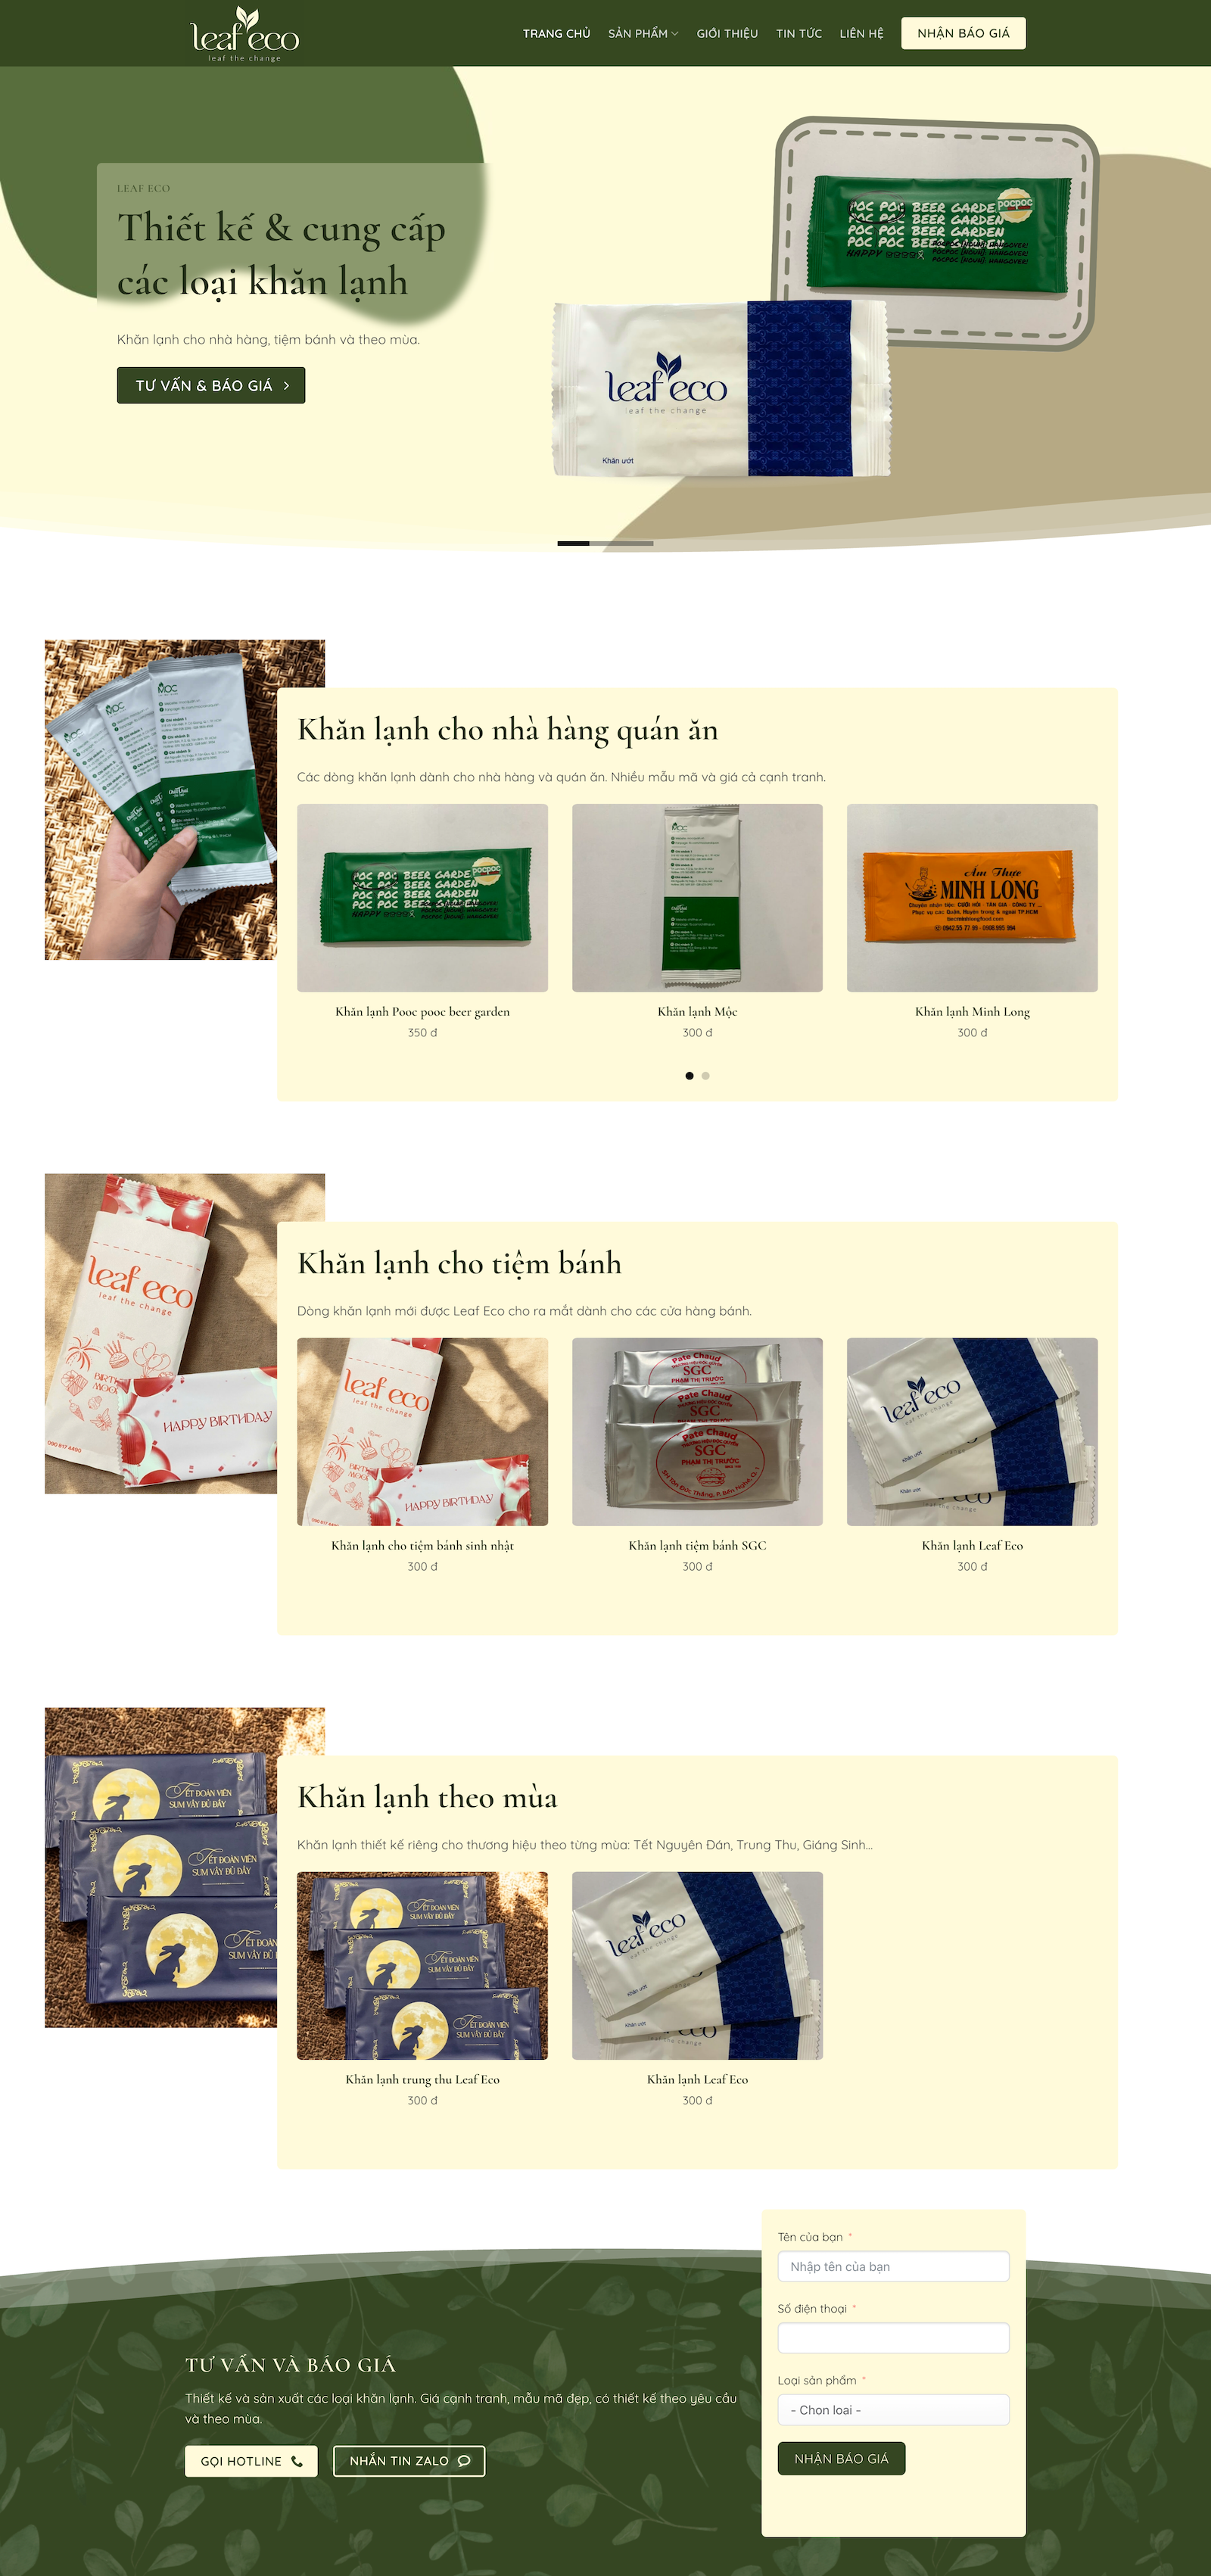1211x2576 pixels.
Task: Click the Leaf Eco logo in header
Action: (x=245, y=33)
